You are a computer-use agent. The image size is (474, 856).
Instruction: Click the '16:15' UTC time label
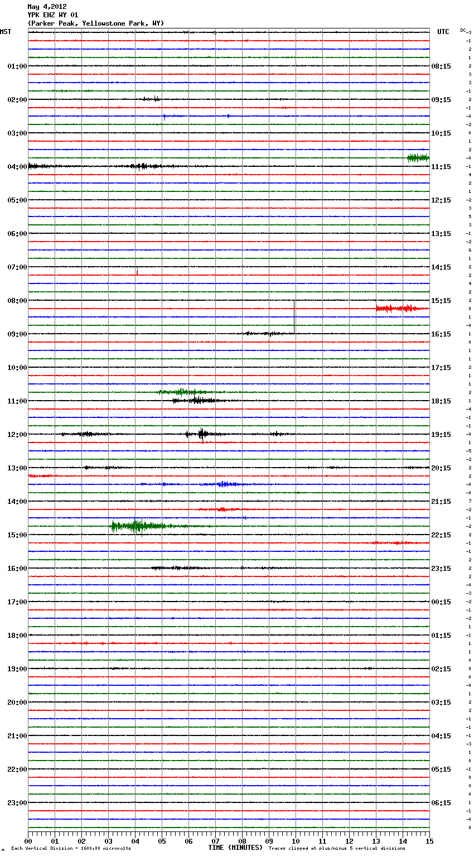click(x=441, y=334)
